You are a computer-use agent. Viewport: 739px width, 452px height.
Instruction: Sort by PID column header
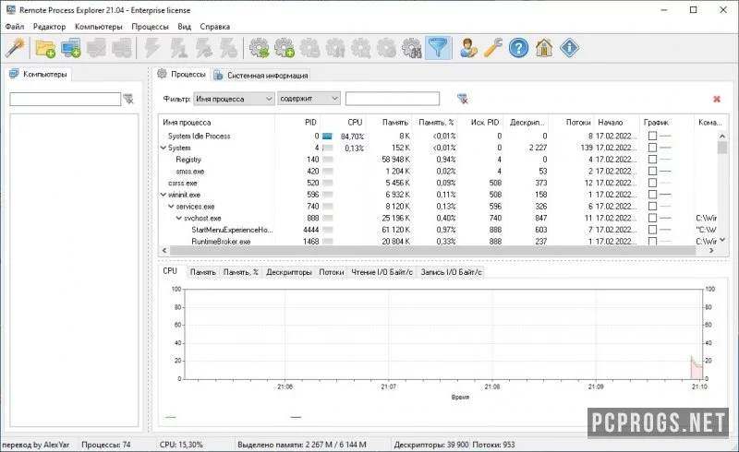point(297,123)
